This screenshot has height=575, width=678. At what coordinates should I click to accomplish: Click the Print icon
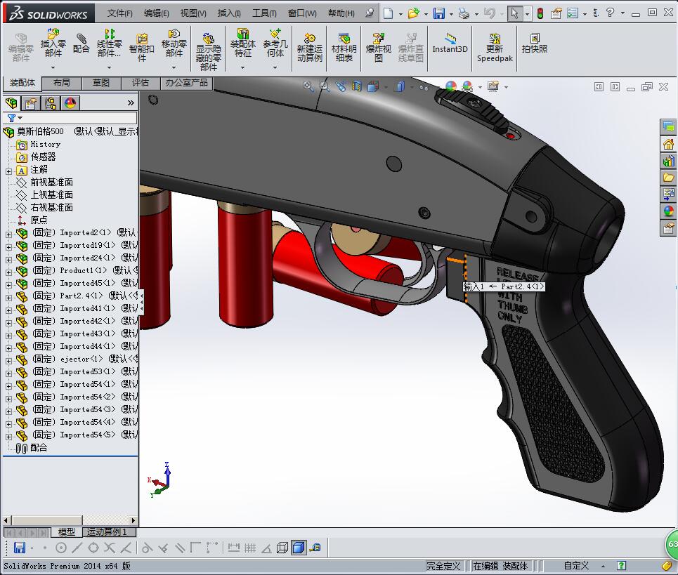pos(464,13)
